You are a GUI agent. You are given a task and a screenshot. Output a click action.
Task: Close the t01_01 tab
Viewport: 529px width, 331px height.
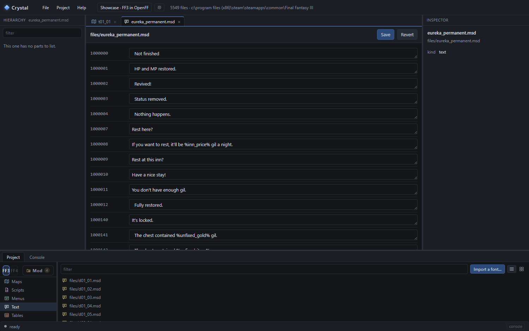click(x=115, y=22)
